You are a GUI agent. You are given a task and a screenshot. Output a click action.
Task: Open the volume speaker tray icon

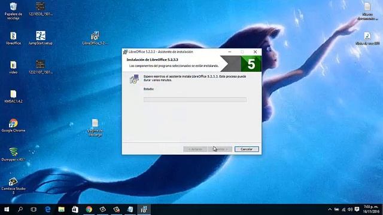click(x=350, y=210)
